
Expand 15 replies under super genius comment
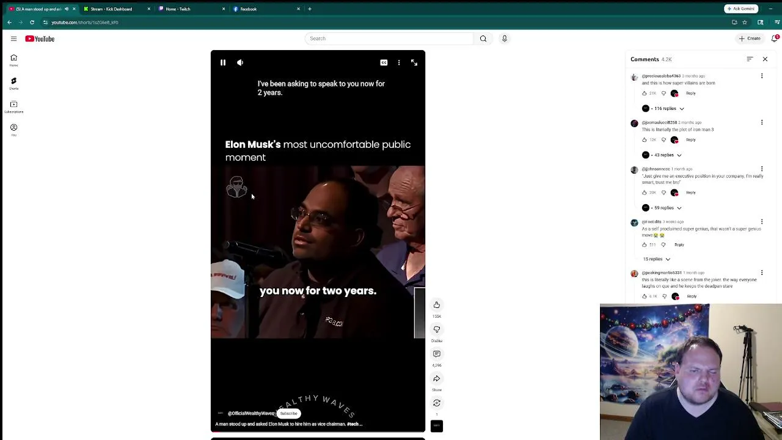point(657,259)
